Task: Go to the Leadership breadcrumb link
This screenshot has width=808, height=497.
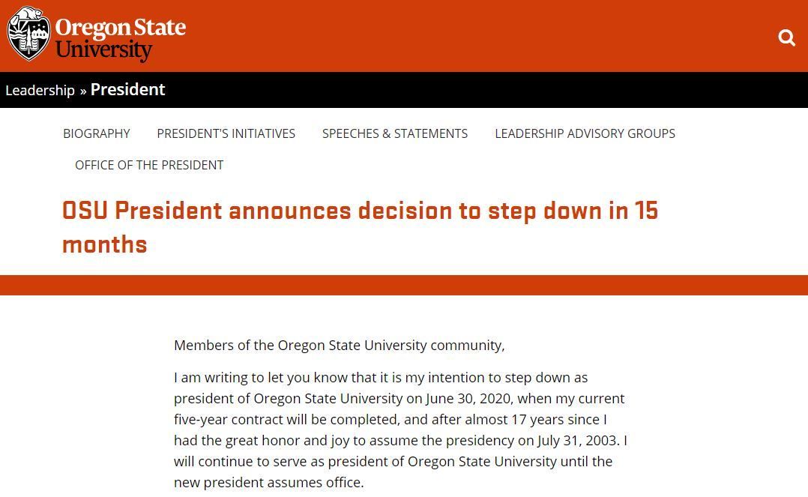Action: [x=40, y=90]
